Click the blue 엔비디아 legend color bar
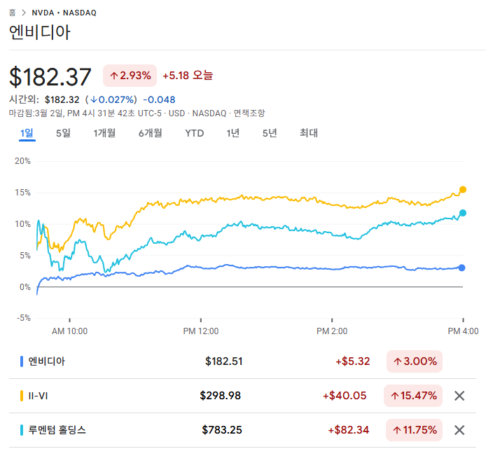 (22, 361)
